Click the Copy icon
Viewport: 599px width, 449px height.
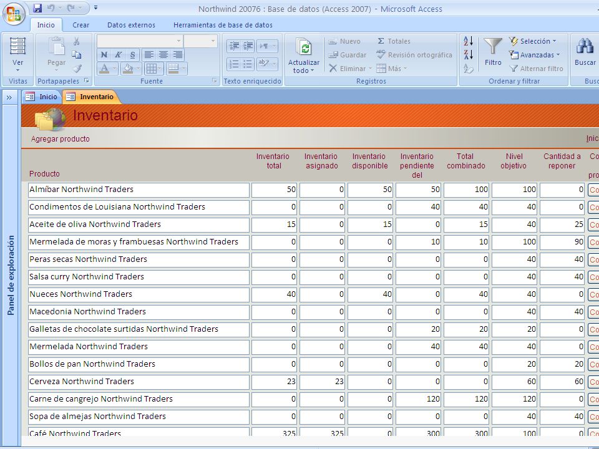click(x=77, y=55)
